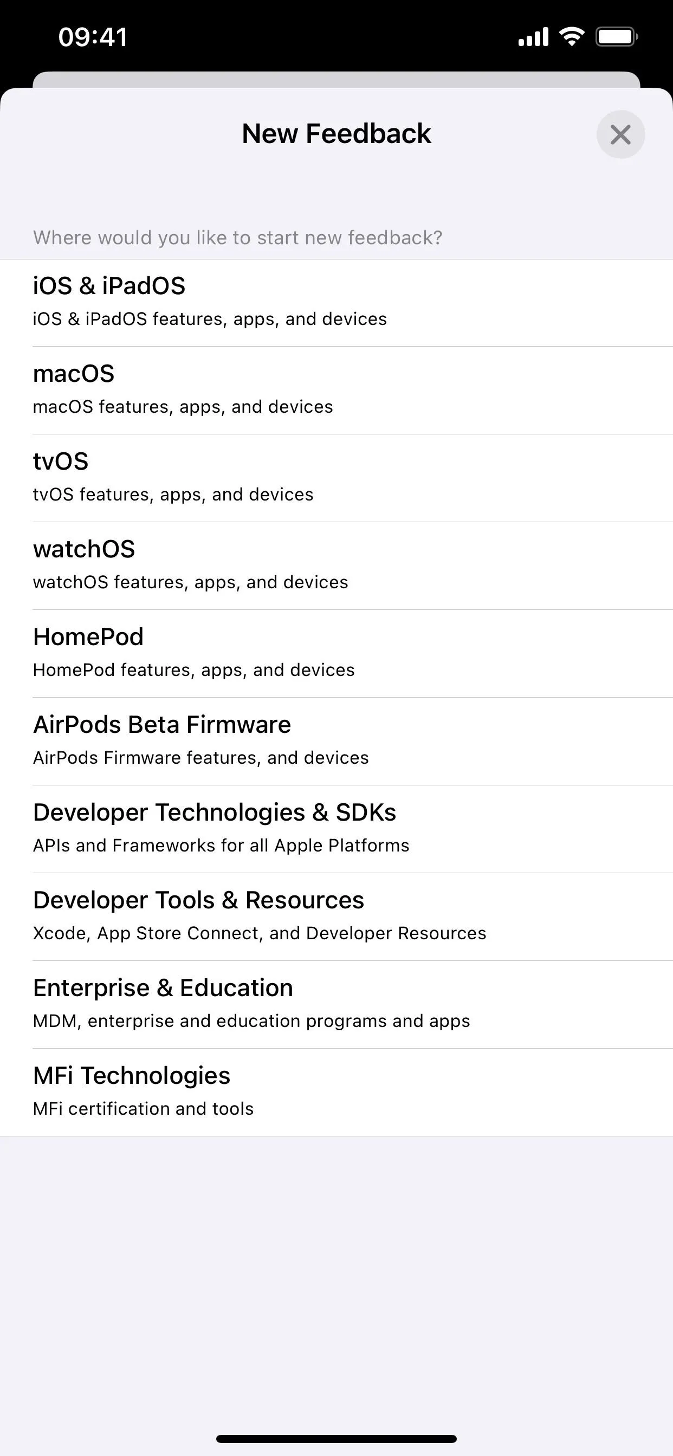
Task: Choose the macOS feedback option
Action: (336, 391)
